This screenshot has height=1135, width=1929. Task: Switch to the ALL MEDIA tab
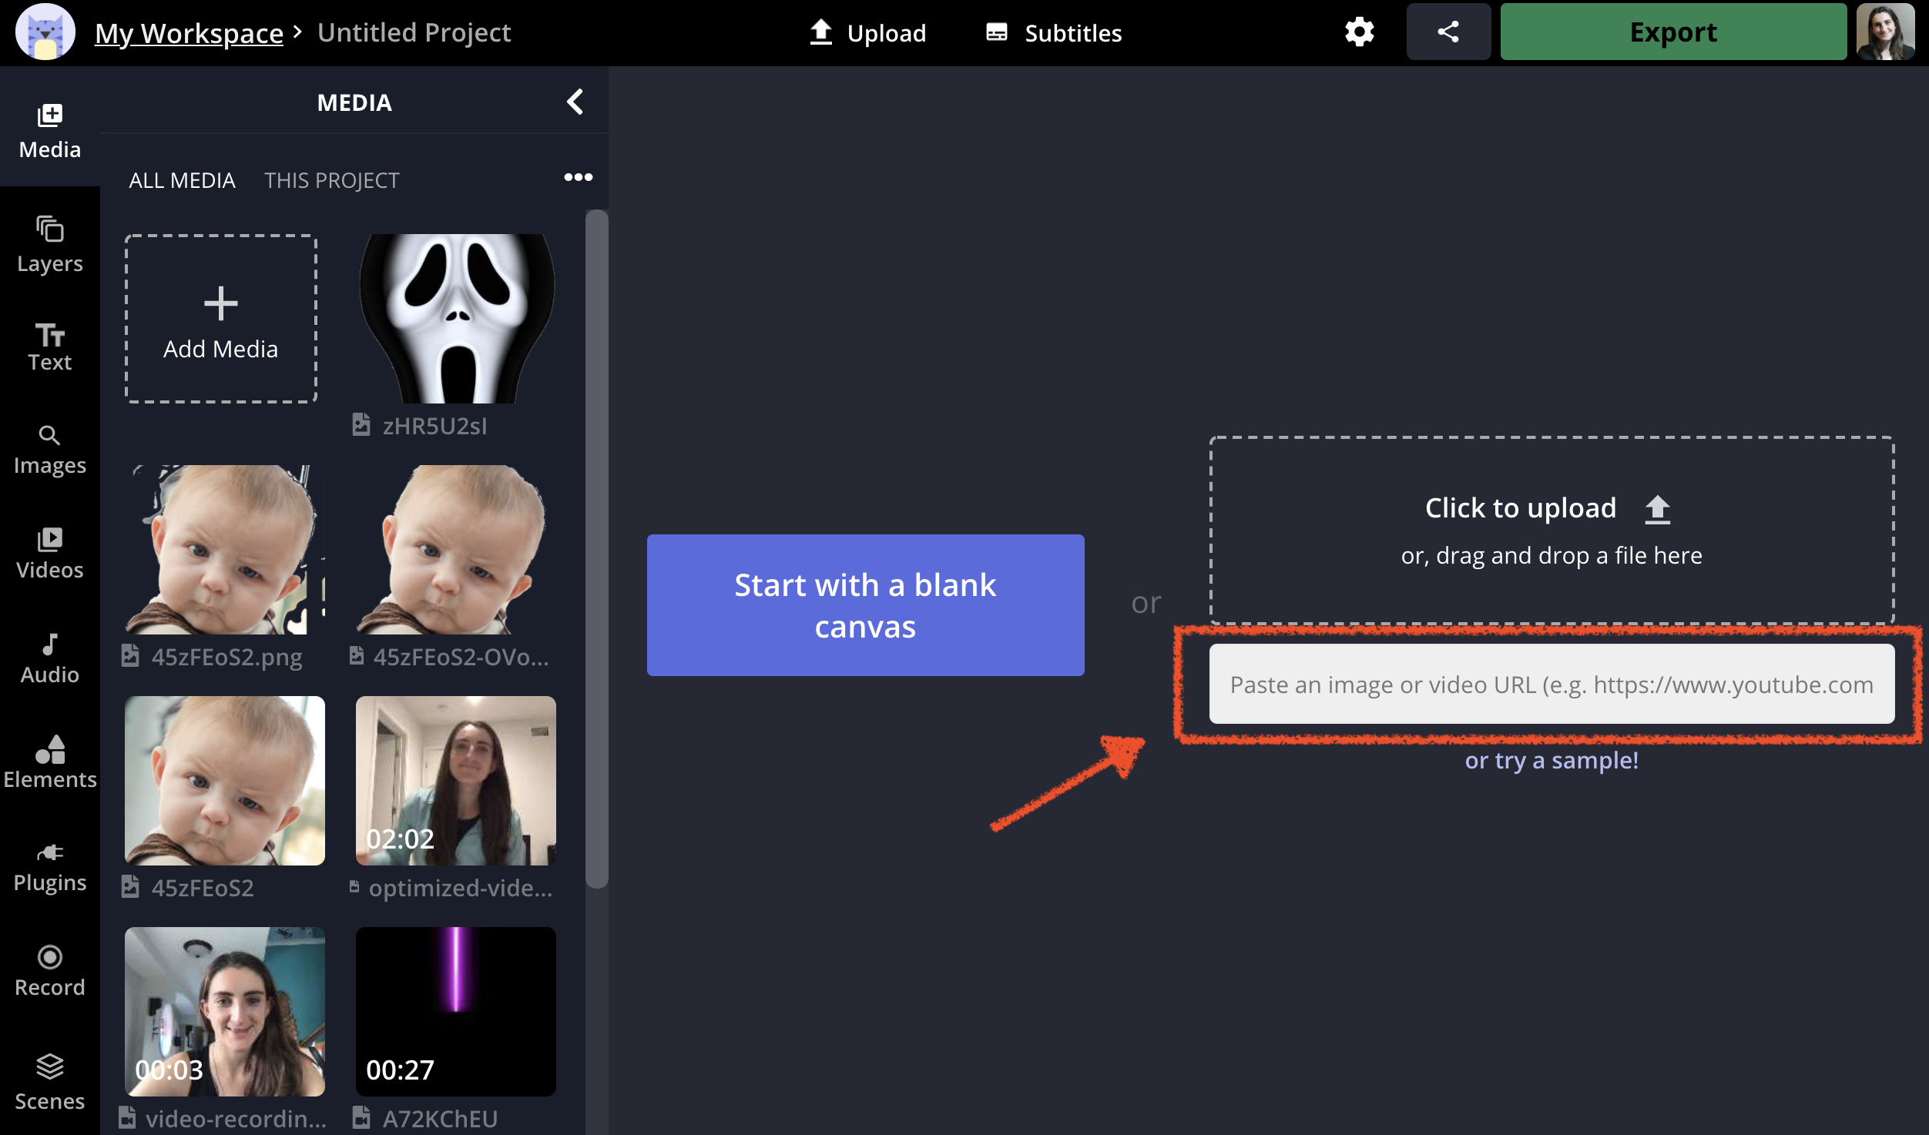tap(179, 179)
